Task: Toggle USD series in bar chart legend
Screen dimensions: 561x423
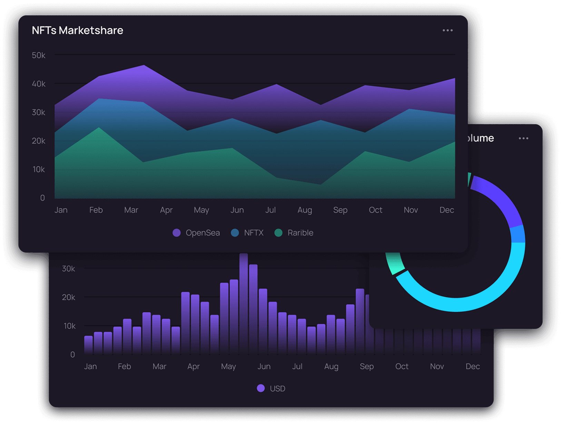Action: click(x=277, y=389)
